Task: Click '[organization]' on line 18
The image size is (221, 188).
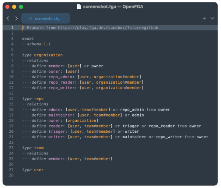Action: pyautogui.click(x=82, y=121)
